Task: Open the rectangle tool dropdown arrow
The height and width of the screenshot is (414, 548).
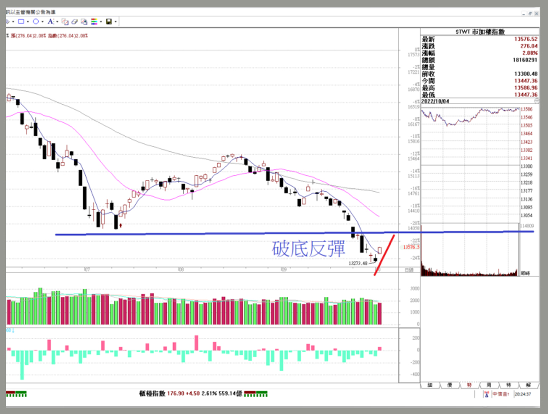Action: (x=28, y=22)
